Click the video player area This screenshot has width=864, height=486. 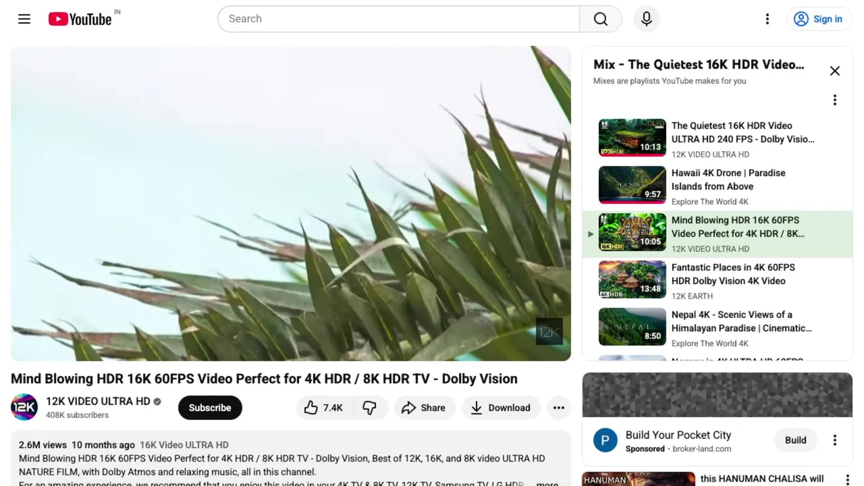click(291, 203)
